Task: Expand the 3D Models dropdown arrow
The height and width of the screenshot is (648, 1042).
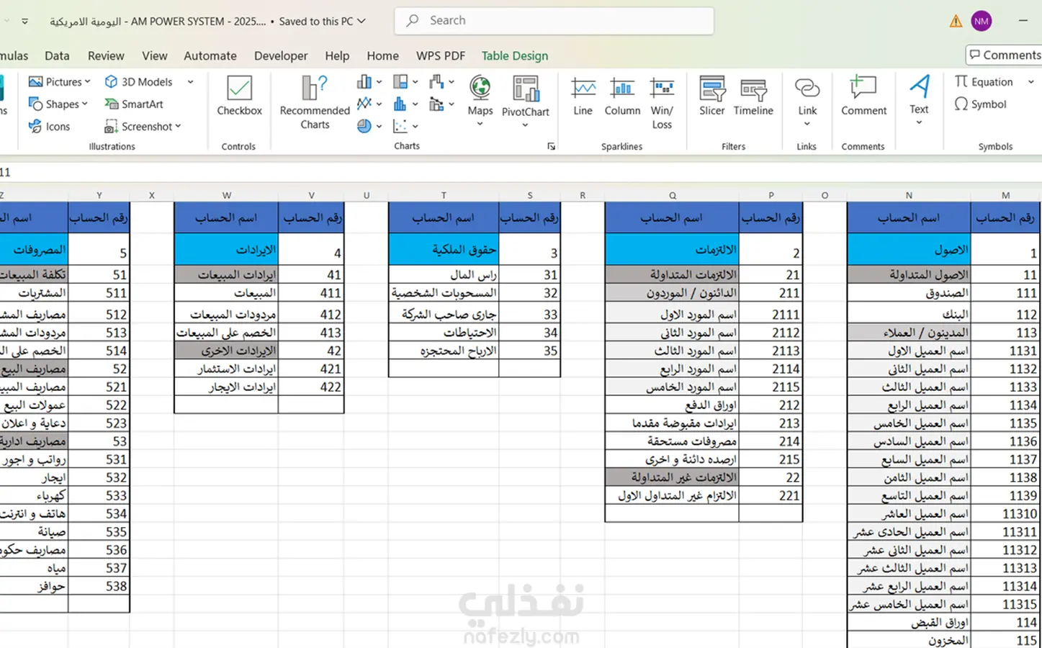Action: (190, 82)
